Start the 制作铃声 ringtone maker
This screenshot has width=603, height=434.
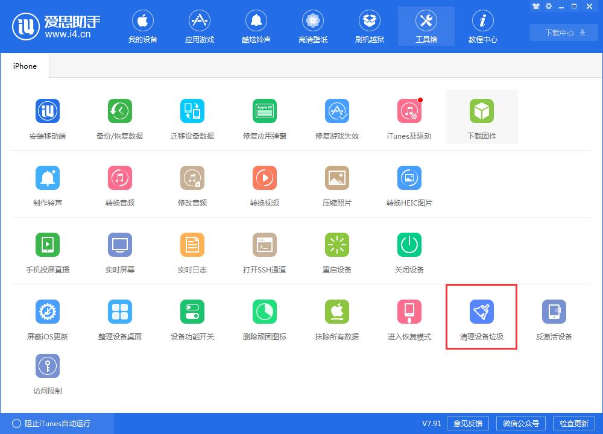48,184
